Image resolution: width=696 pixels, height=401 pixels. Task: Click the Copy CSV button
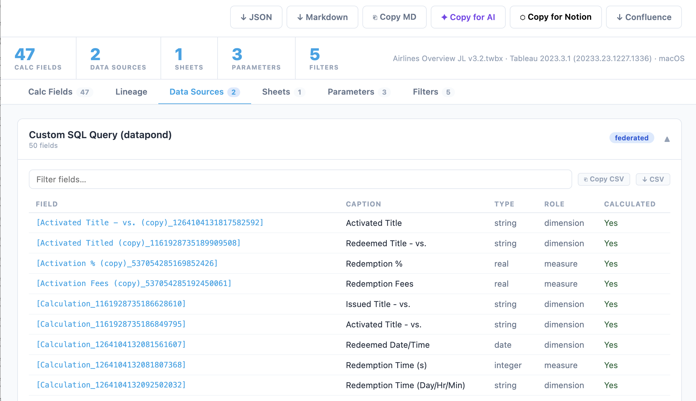click(604, 179)
